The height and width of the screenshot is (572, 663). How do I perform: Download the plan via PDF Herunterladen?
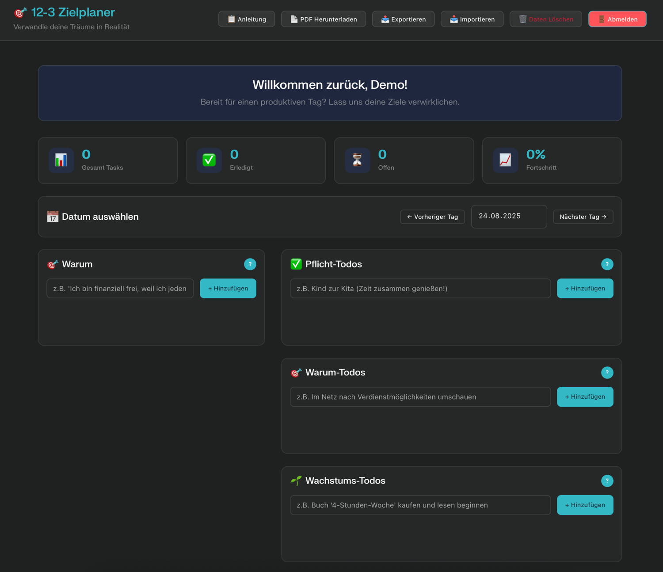point(324,19)
